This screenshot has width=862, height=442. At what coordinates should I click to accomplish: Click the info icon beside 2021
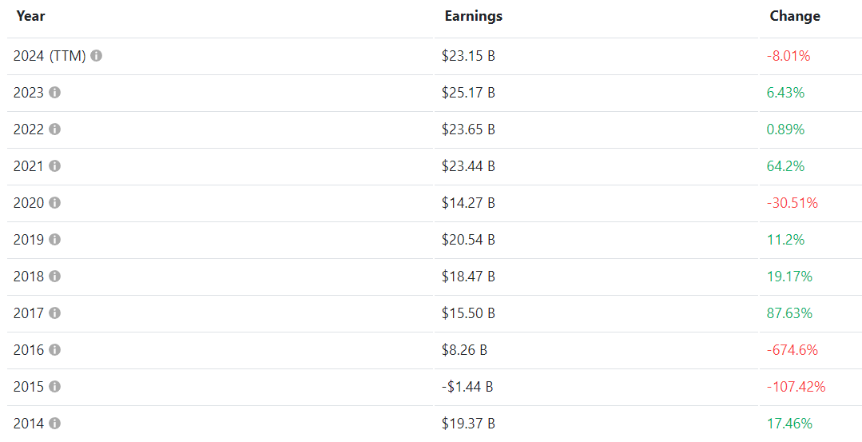54,166
